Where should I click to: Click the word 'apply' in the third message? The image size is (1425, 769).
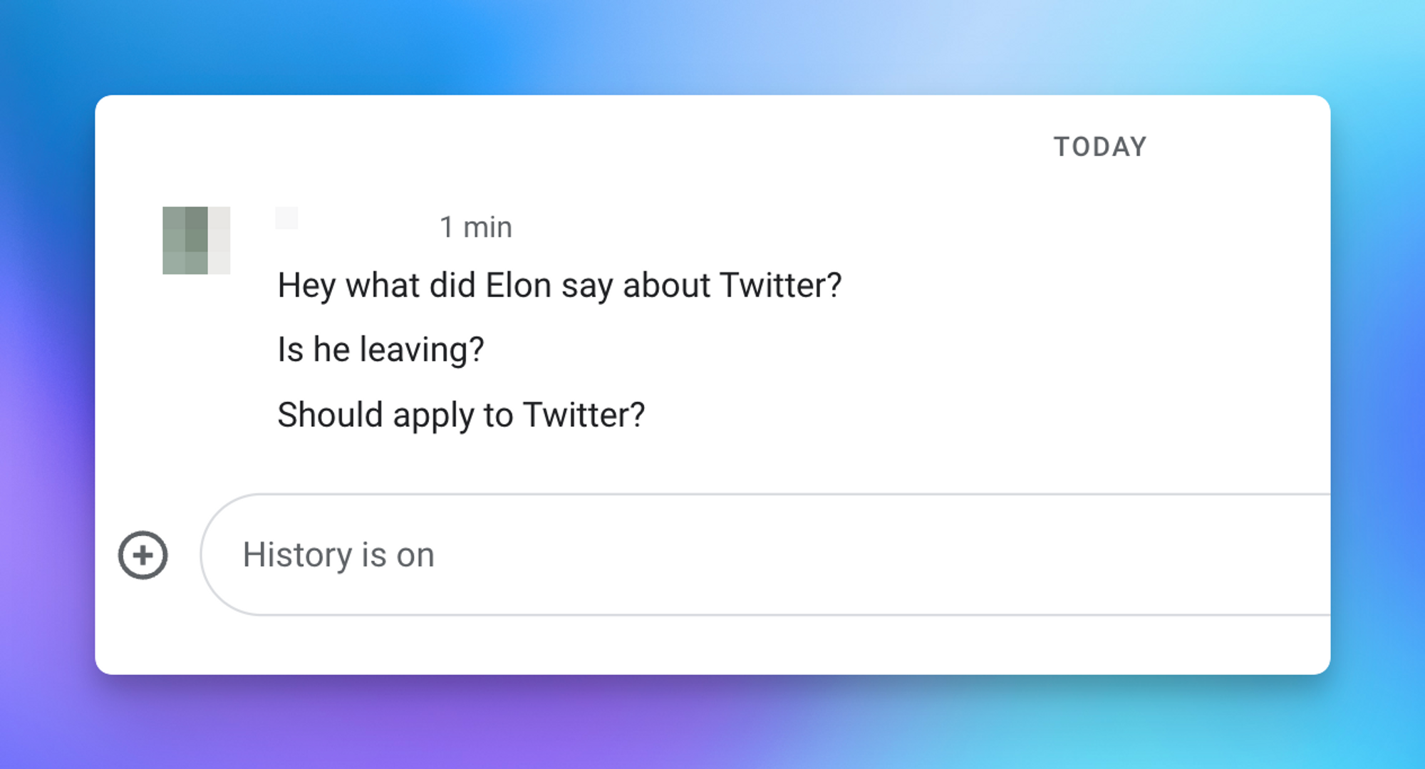tap(433, 417)
